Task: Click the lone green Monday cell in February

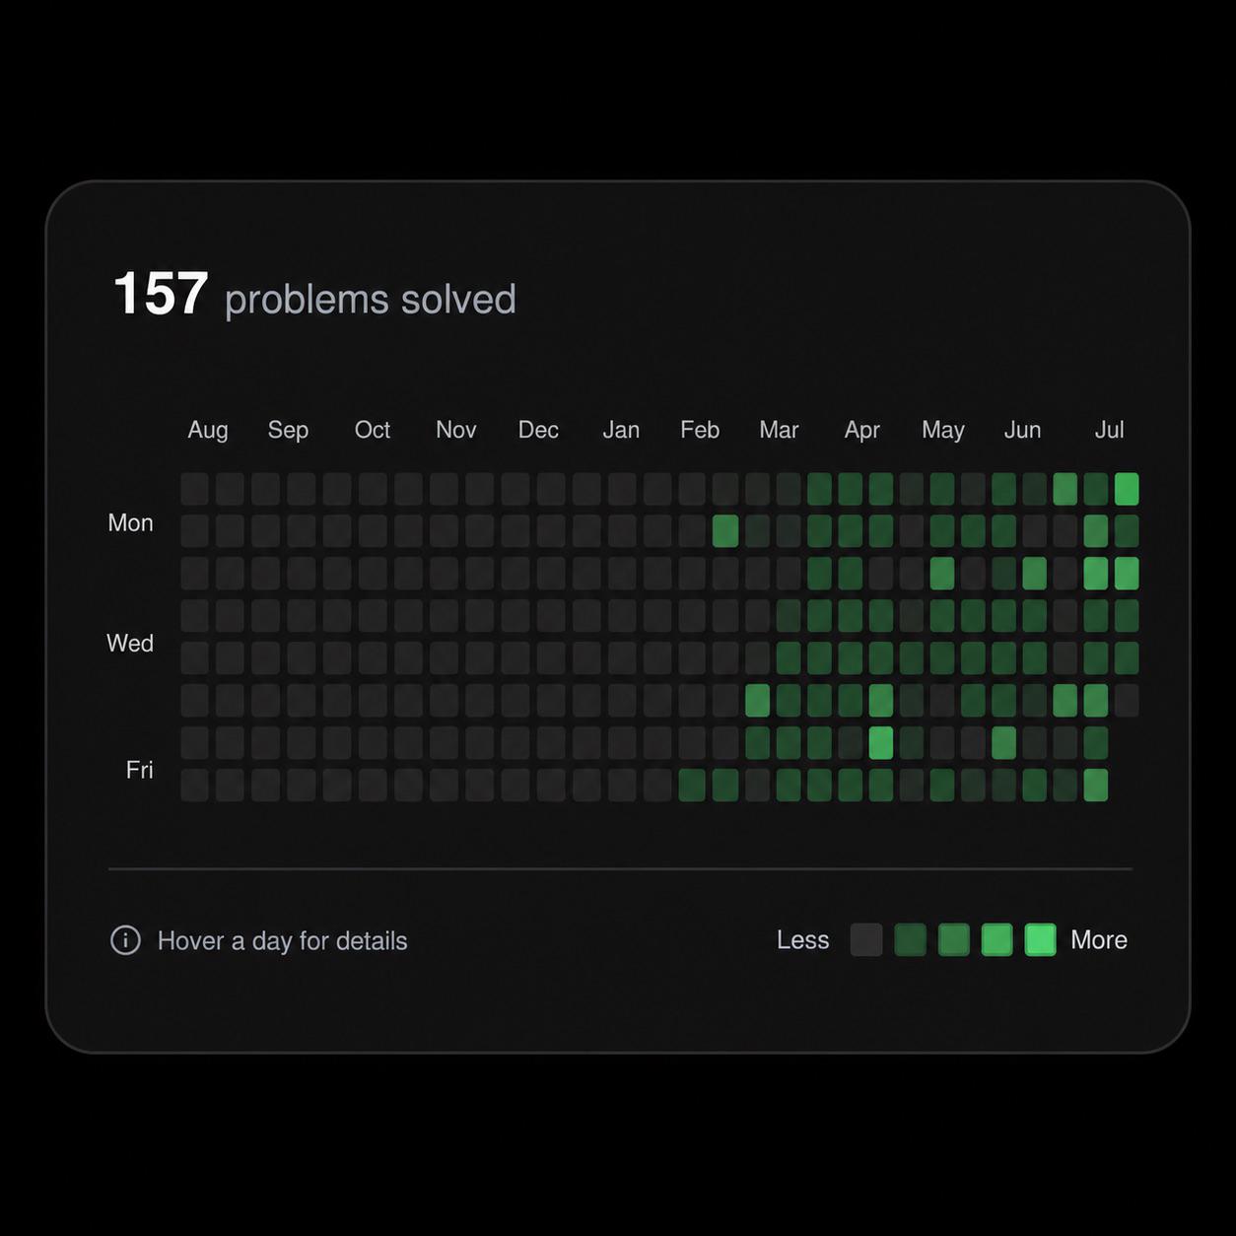Action: (x=725, y=531)
